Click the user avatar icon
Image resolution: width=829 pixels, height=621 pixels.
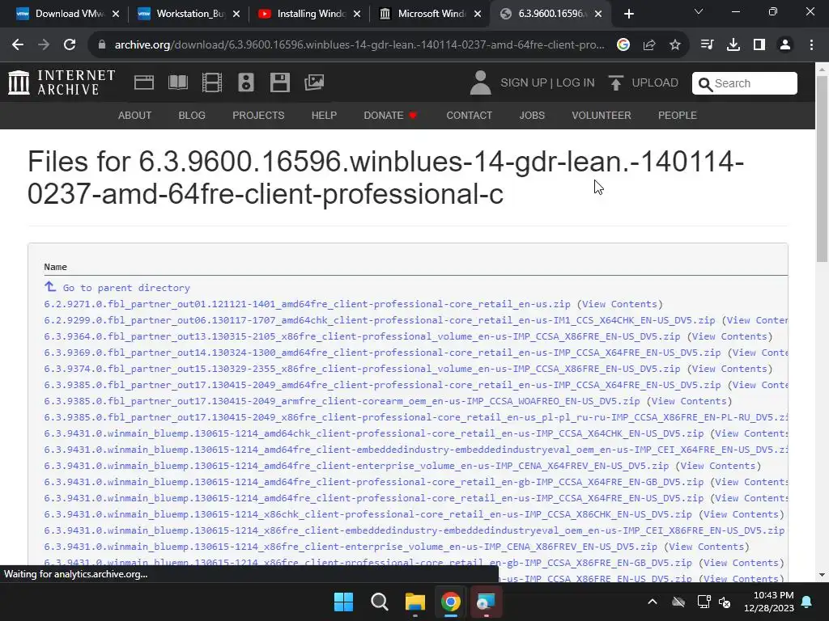tap(480, 82)
